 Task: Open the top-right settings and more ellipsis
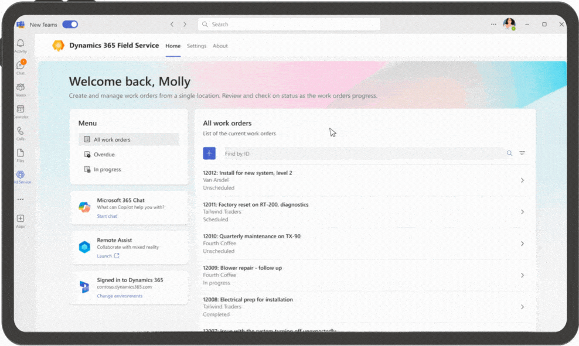pos(493,25)
